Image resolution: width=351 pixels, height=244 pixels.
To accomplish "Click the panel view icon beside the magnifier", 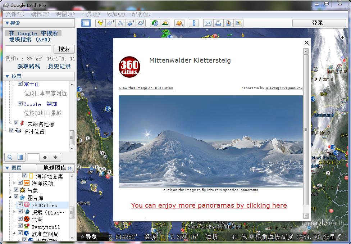I will coord(20,157).
